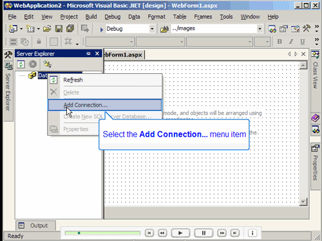This screenshot has height=241, width=322.
Task: Show more standard toolbar options chevron
Action: pos(317,29)
